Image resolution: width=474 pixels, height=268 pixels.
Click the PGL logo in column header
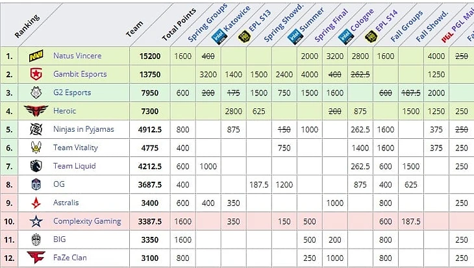447,37
